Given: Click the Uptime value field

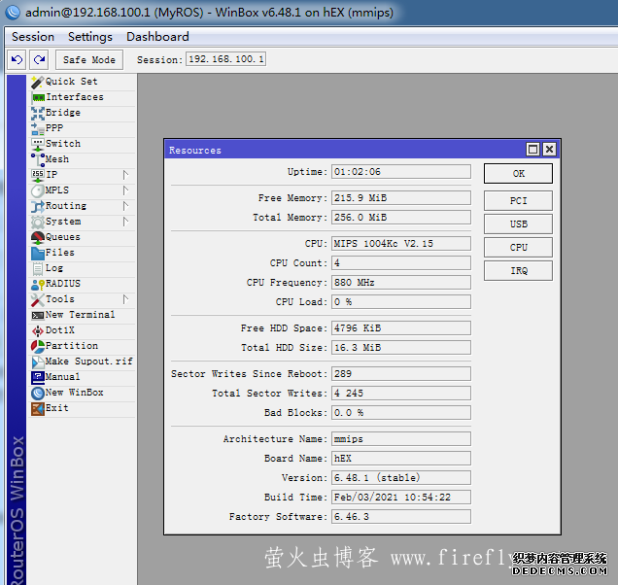Looking at the screenshot, I should tap(401, 172).
